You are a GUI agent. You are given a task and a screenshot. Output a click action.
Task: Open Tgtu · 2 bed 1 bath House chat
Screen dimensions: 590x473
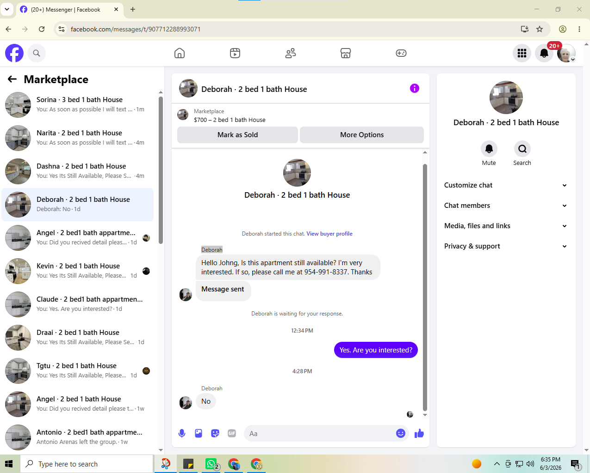[x=78, y=371]
